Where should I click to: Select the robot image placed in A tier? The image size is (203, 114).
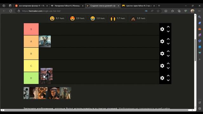point(45,41)
